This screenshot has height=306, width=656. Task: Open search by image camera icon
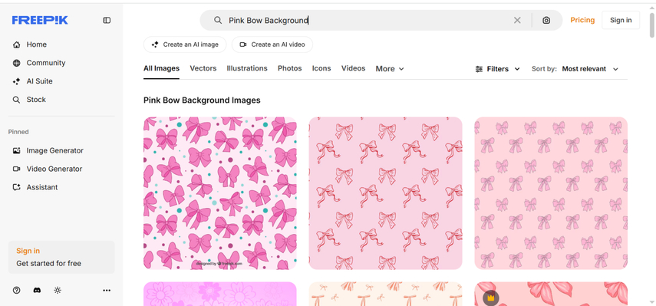[546, 20]
